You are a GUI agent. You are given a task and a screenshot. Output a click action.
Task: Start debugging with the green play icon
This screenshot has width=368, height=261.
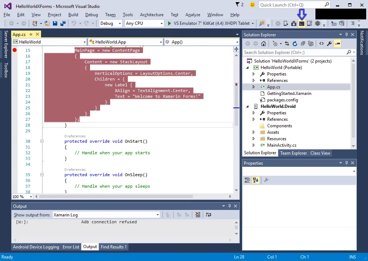169,23
